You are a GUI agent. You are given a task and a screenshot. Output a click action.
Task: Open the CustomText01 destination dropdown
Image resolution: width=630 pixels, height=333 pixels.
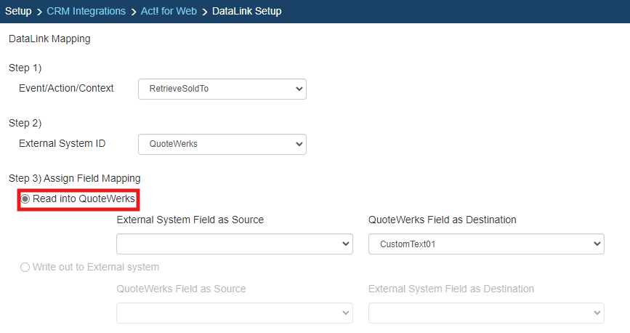[486, 244]
